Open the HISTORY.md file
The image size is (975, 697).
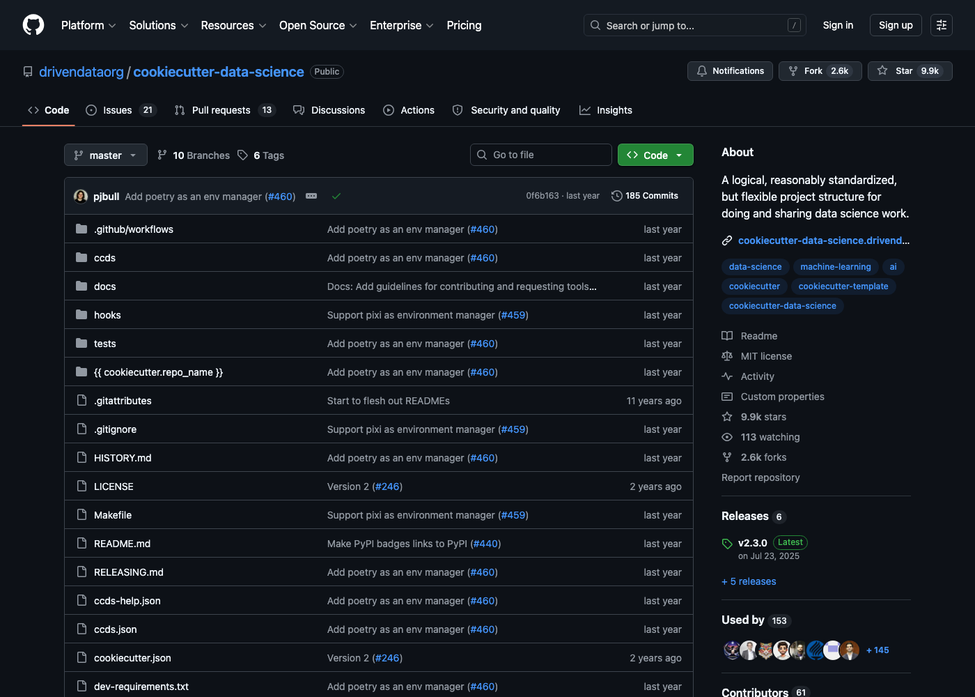point(123,458)
